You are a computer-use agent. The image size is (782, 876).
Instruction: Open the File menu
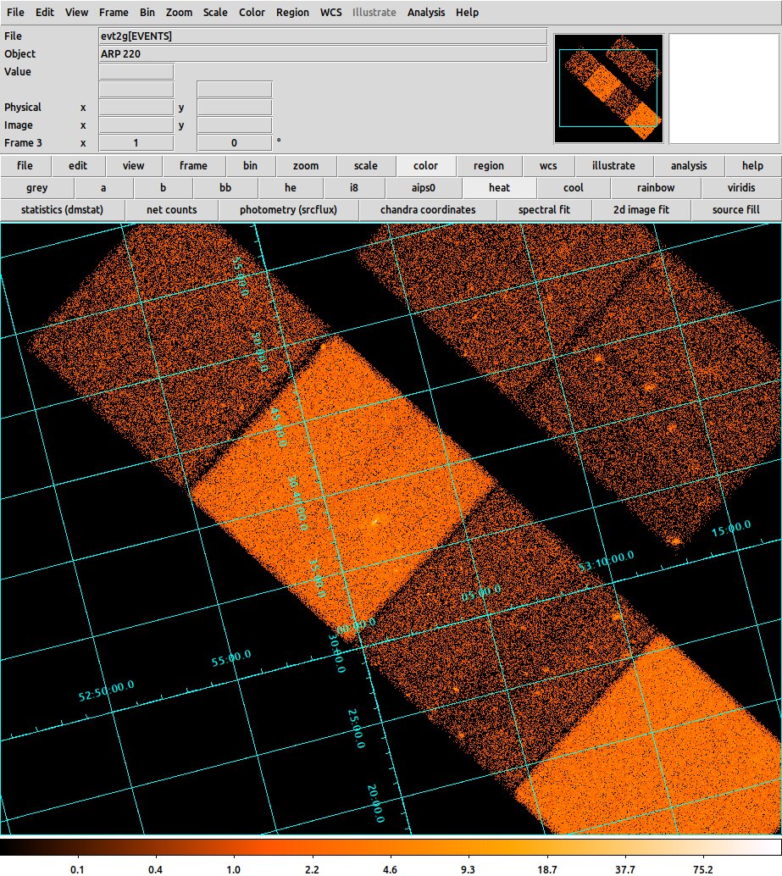pyautogui.click(x=15, y=13)
